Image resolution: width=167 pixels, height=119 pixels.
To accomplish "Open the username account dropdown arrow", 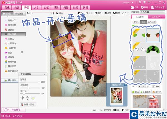I will (132, 3).
